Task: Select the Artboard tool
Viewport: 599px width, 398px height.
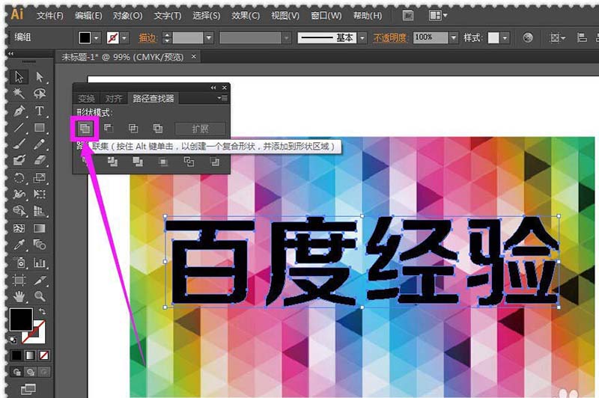Action: coord(19,279)
